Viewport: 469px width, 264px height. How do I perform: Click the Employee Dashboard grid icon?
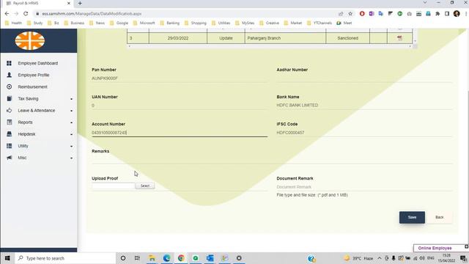[10, 63]
